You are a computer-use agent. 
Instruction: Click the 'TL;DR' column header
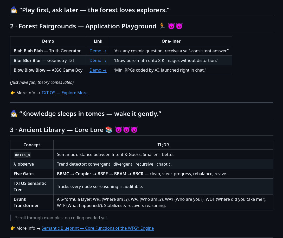(x=163, y=145)
